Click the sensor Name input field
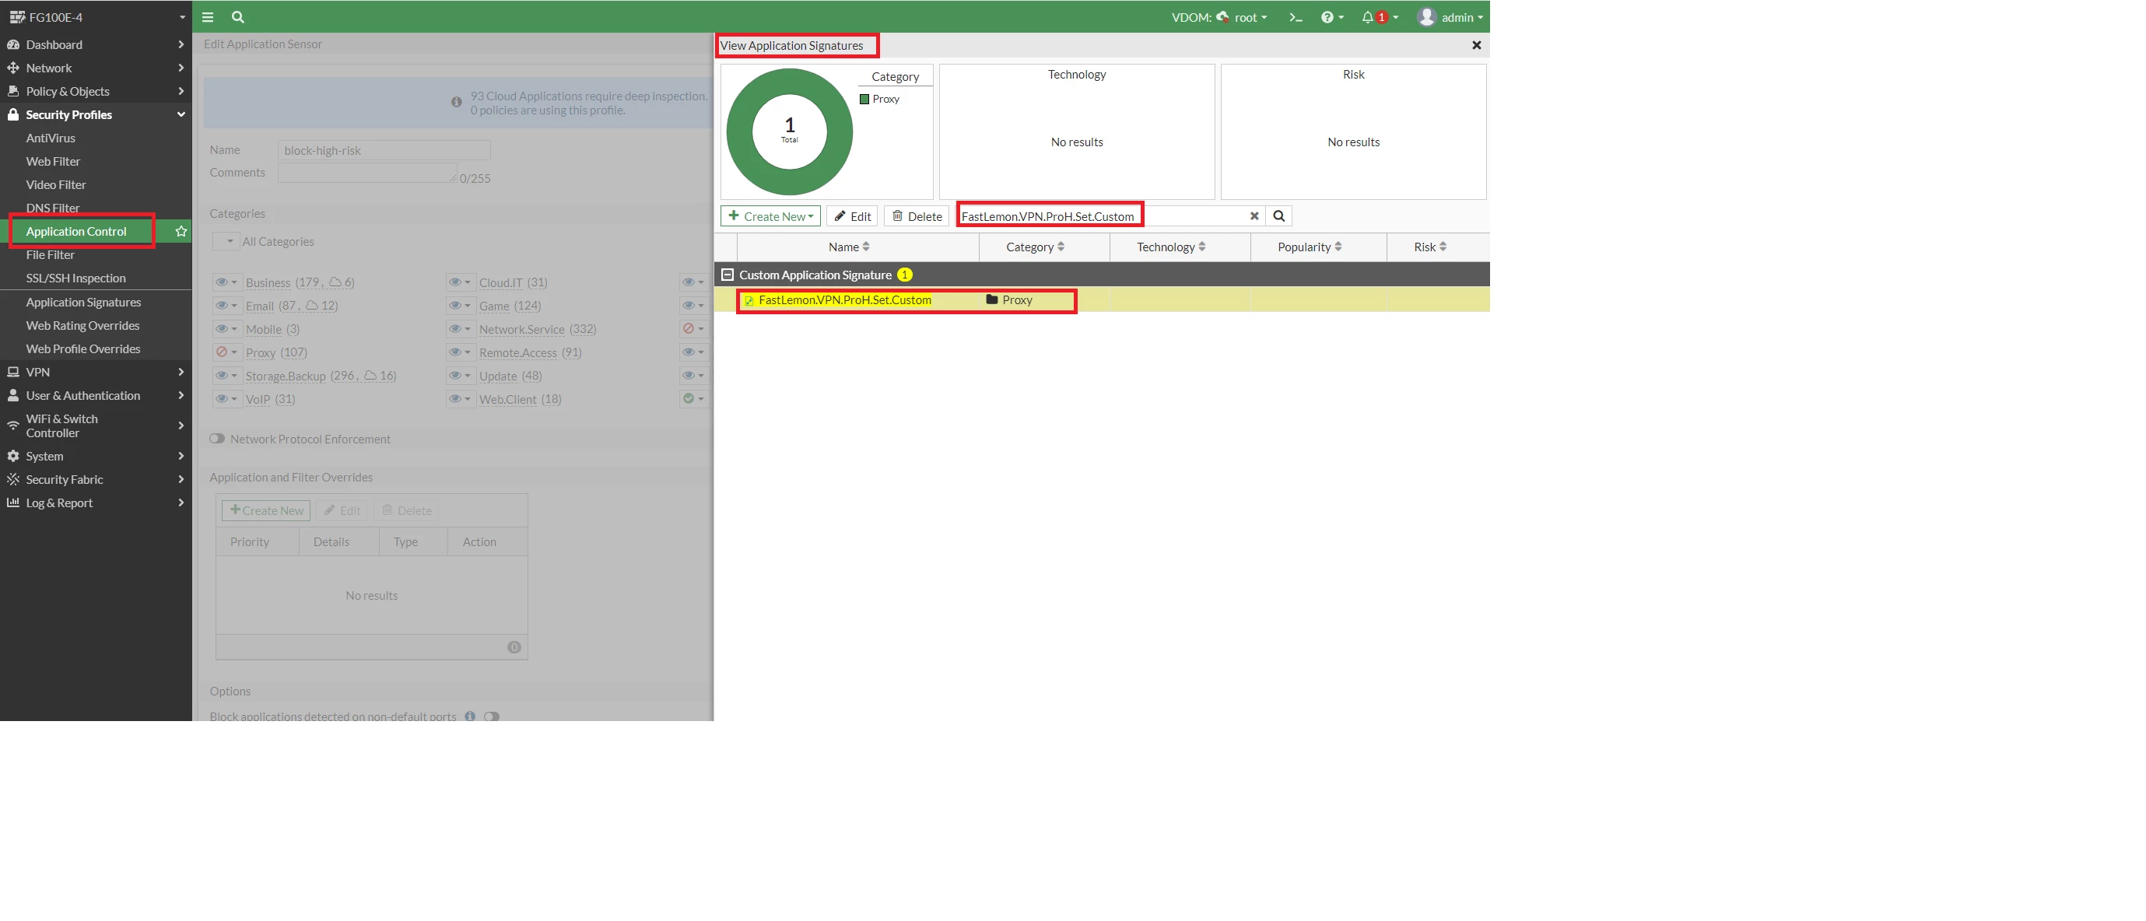2146x921 pixels. coord(384,150)
